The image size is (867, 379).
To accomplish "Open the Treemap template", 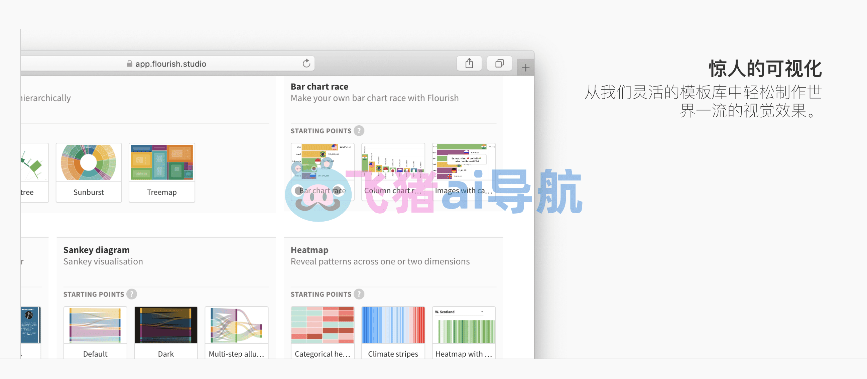I will (161, 173).
